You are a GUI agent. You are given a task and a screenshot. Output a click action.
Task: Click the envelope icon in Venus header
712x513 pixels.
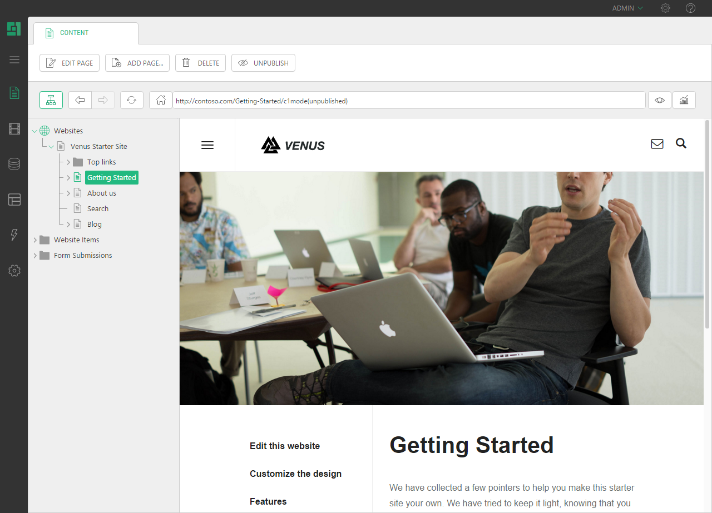coord(657,144)
